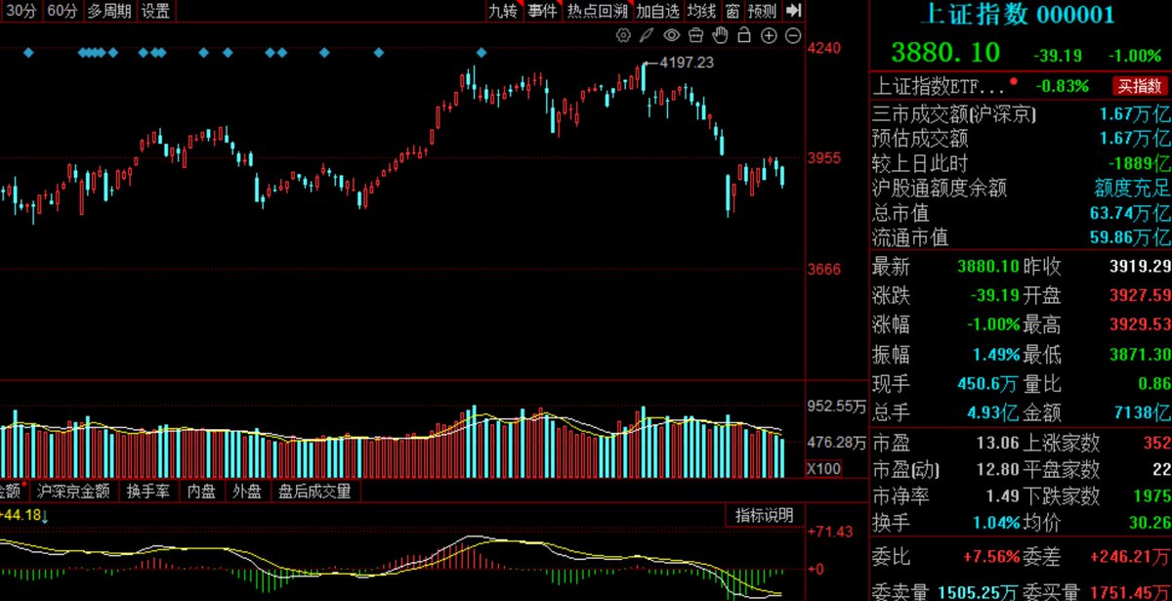Image resolution: width=1172 pixels, height=601 pixels.
Task: Click 上涨家数 value 352
Action: click(1155, 443)
